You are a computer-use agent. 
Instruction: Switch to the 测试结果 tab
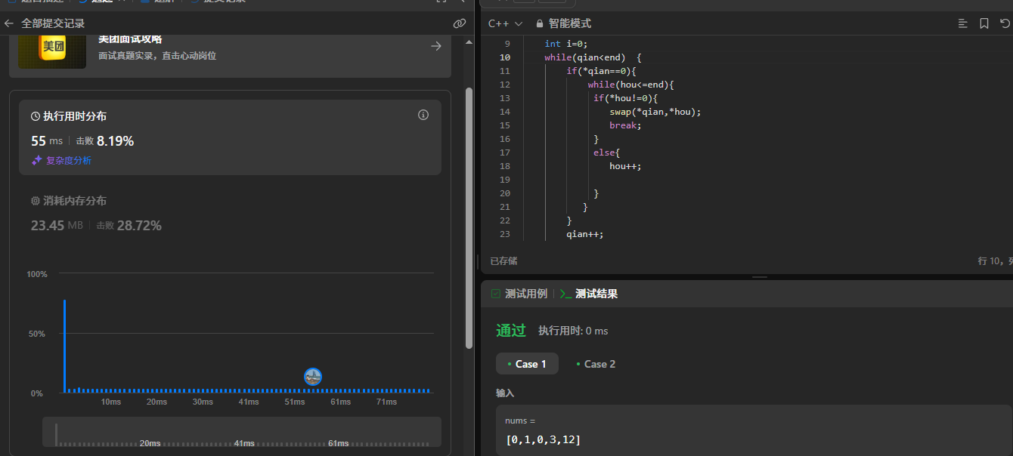(x=589, y=294)
